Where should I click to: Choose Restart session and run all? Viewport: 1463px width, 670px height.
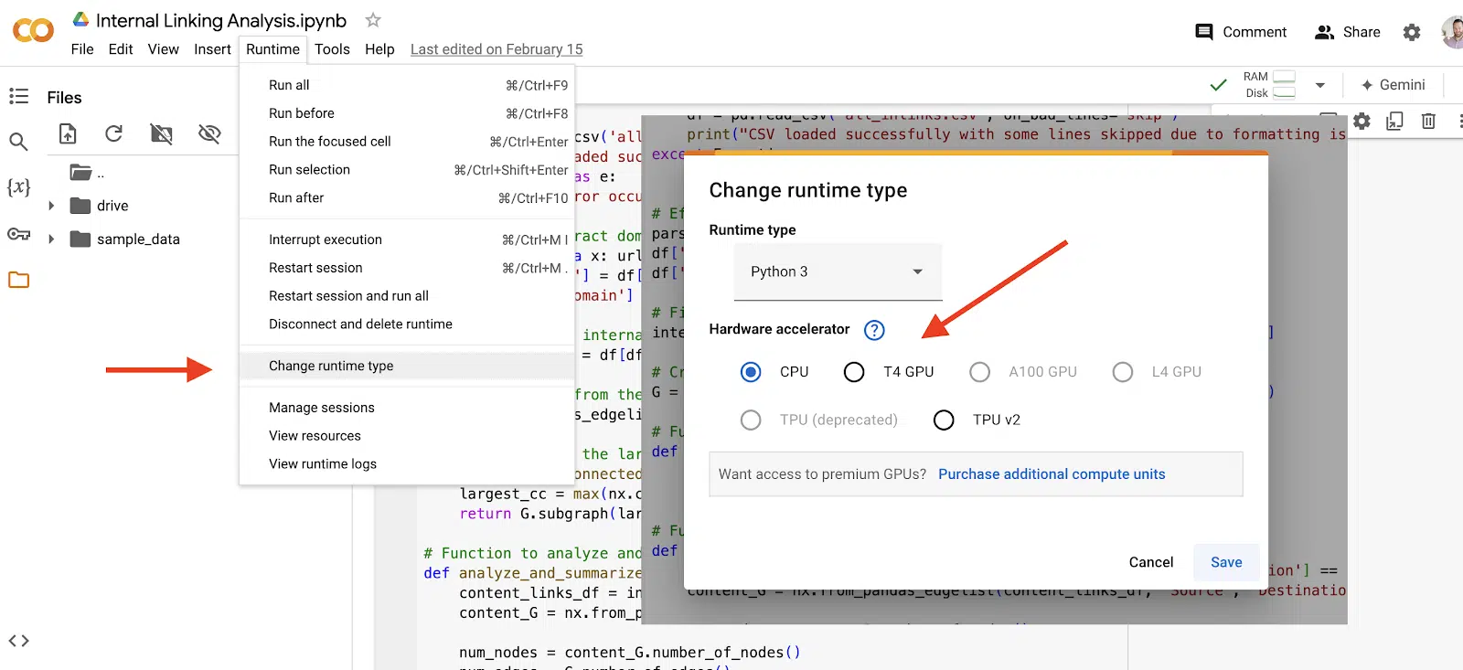pos(407,296)
